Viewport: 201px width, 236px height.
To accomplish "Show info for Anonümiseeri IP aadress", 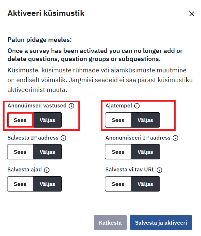I will coord(175,138).
